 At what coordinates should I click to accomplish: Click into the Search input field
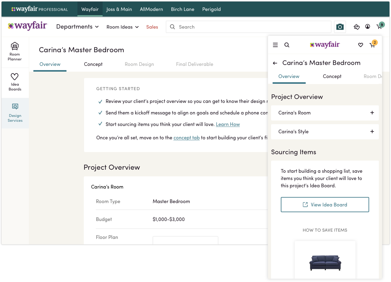(248, 27)
